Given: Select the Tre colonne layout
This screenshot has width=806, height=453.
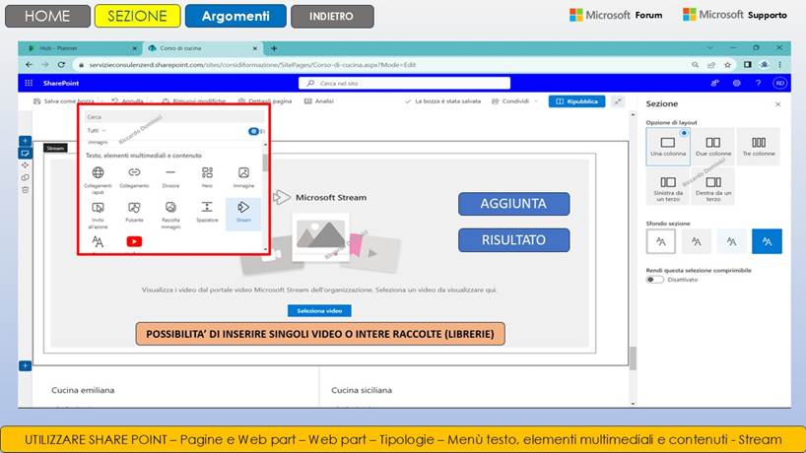Looking at the screenshot, I should [758, 146].
